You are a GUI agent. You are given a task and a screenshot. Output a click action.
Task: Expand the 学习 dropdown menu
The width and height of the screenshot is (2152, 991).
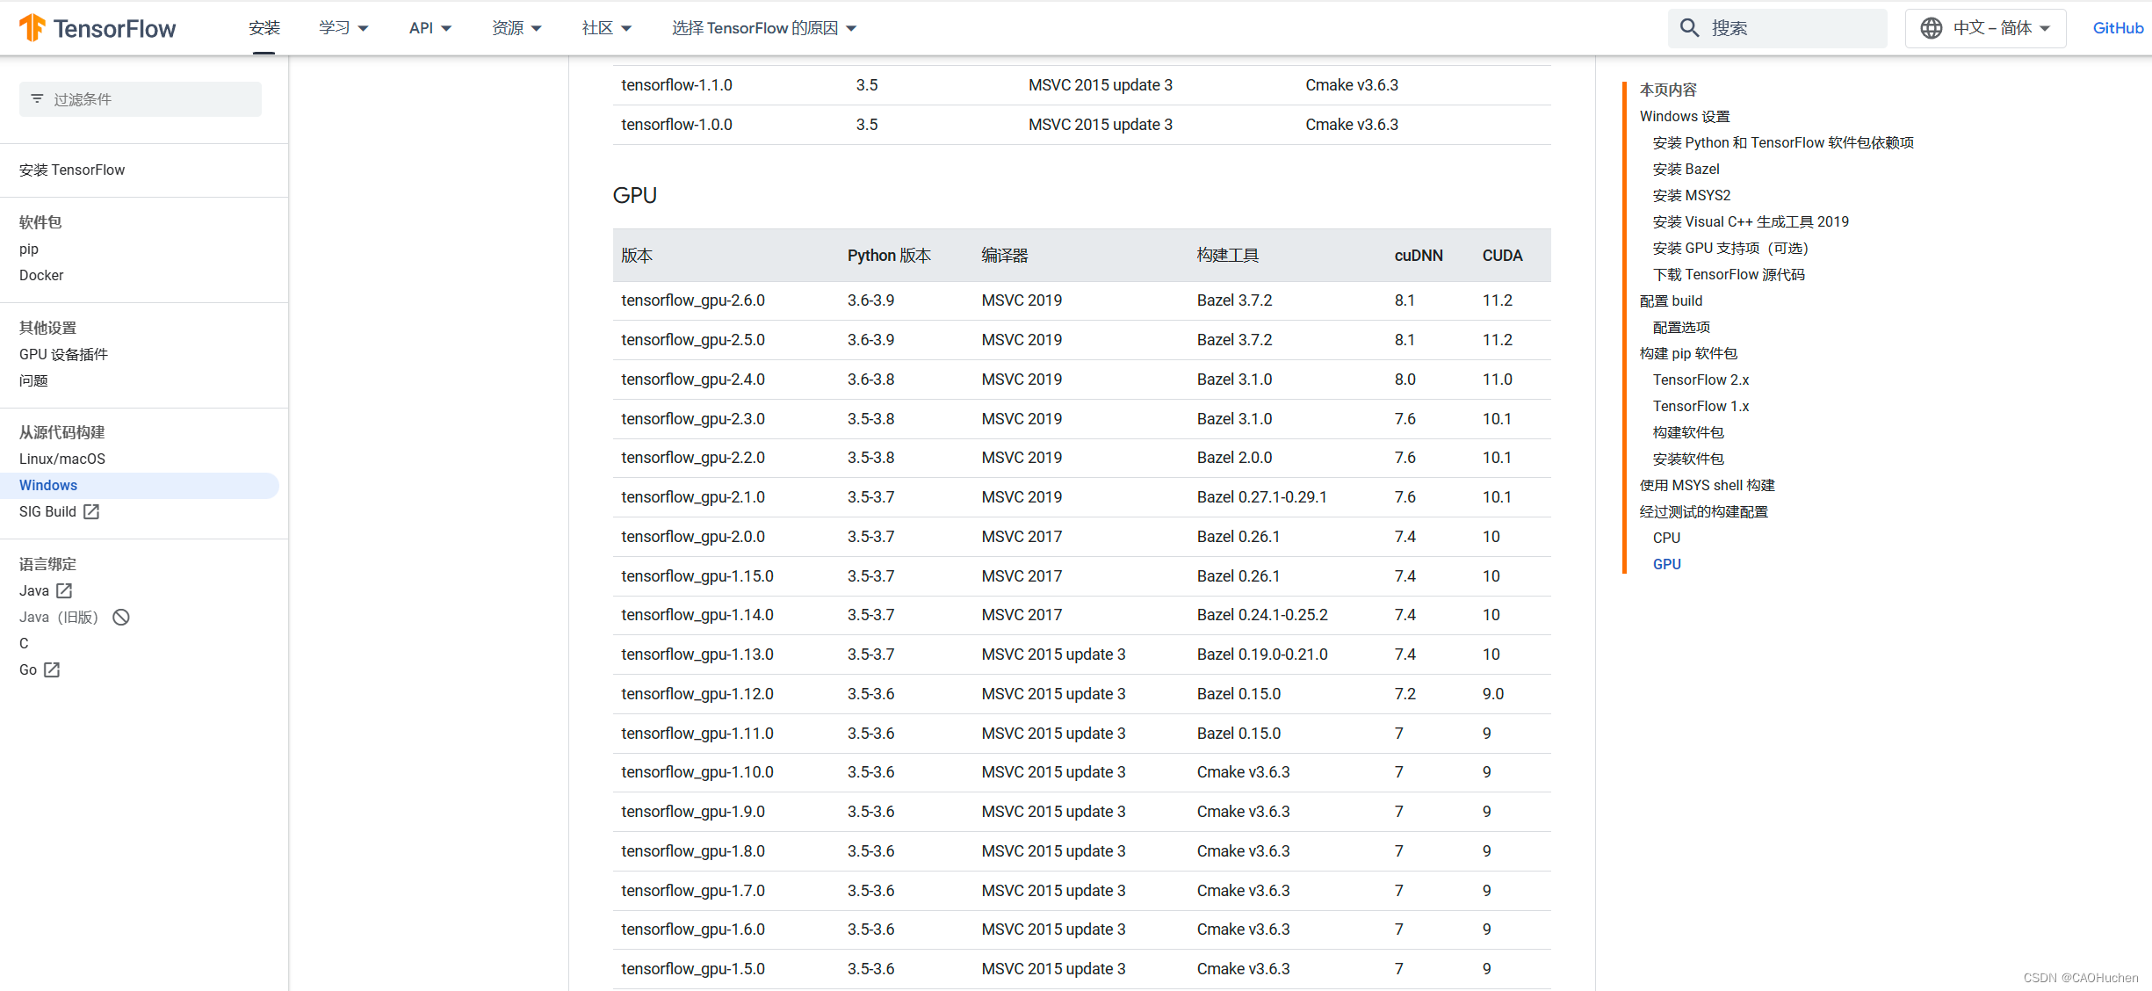343,28
